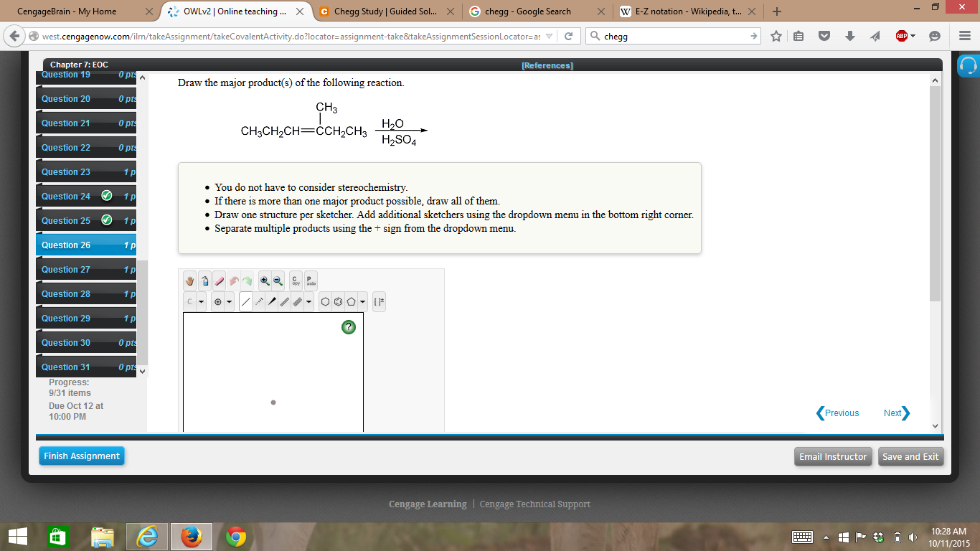Select the pink eraser tool

[x=220, y=281]
